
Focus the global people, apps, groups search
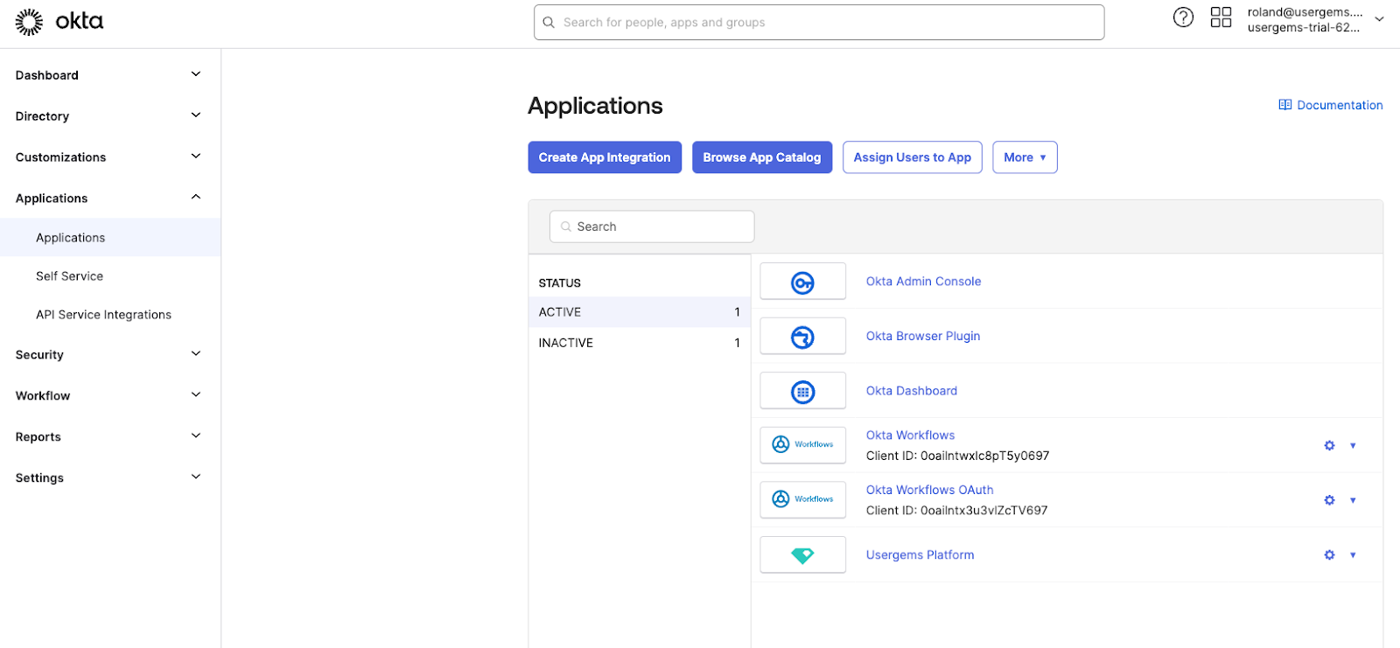click(819, 23)
